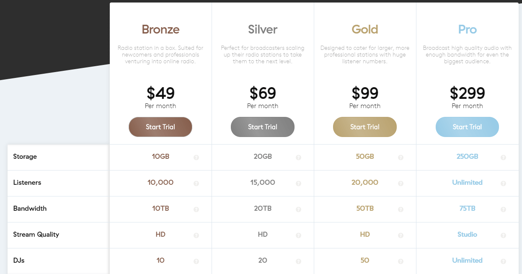The height and width of the screenshot is (274, 522).
Task: Begin the Pro plan trial
Action: pos(467,127)
